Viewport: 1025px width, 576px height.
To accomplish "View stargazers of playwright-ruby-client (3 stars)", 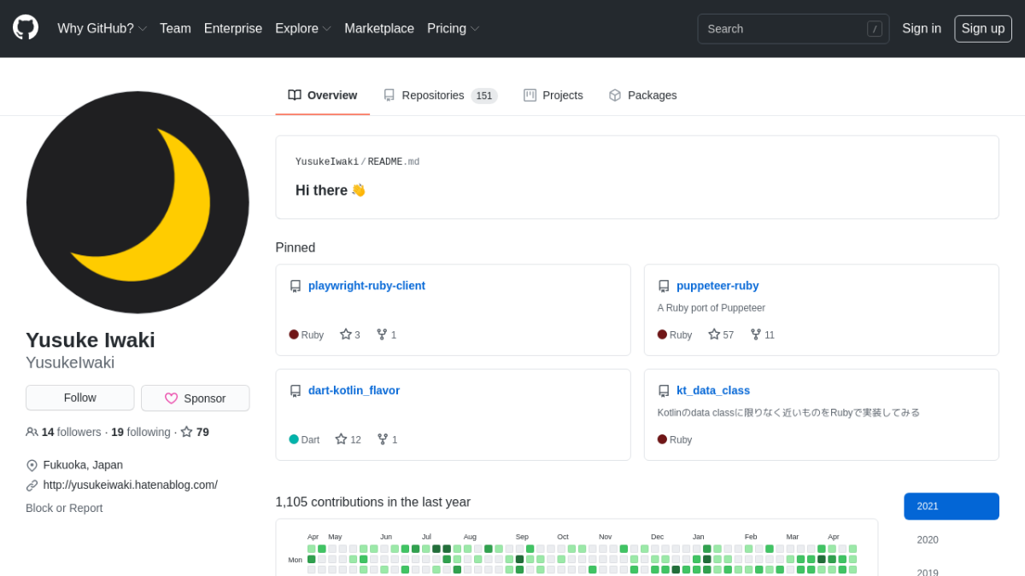I will pyautogui.click(x=350, y=335).
